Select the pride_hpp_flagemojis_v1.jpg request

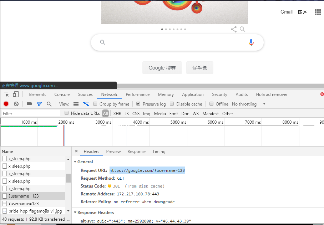click(x=33, y=211)
